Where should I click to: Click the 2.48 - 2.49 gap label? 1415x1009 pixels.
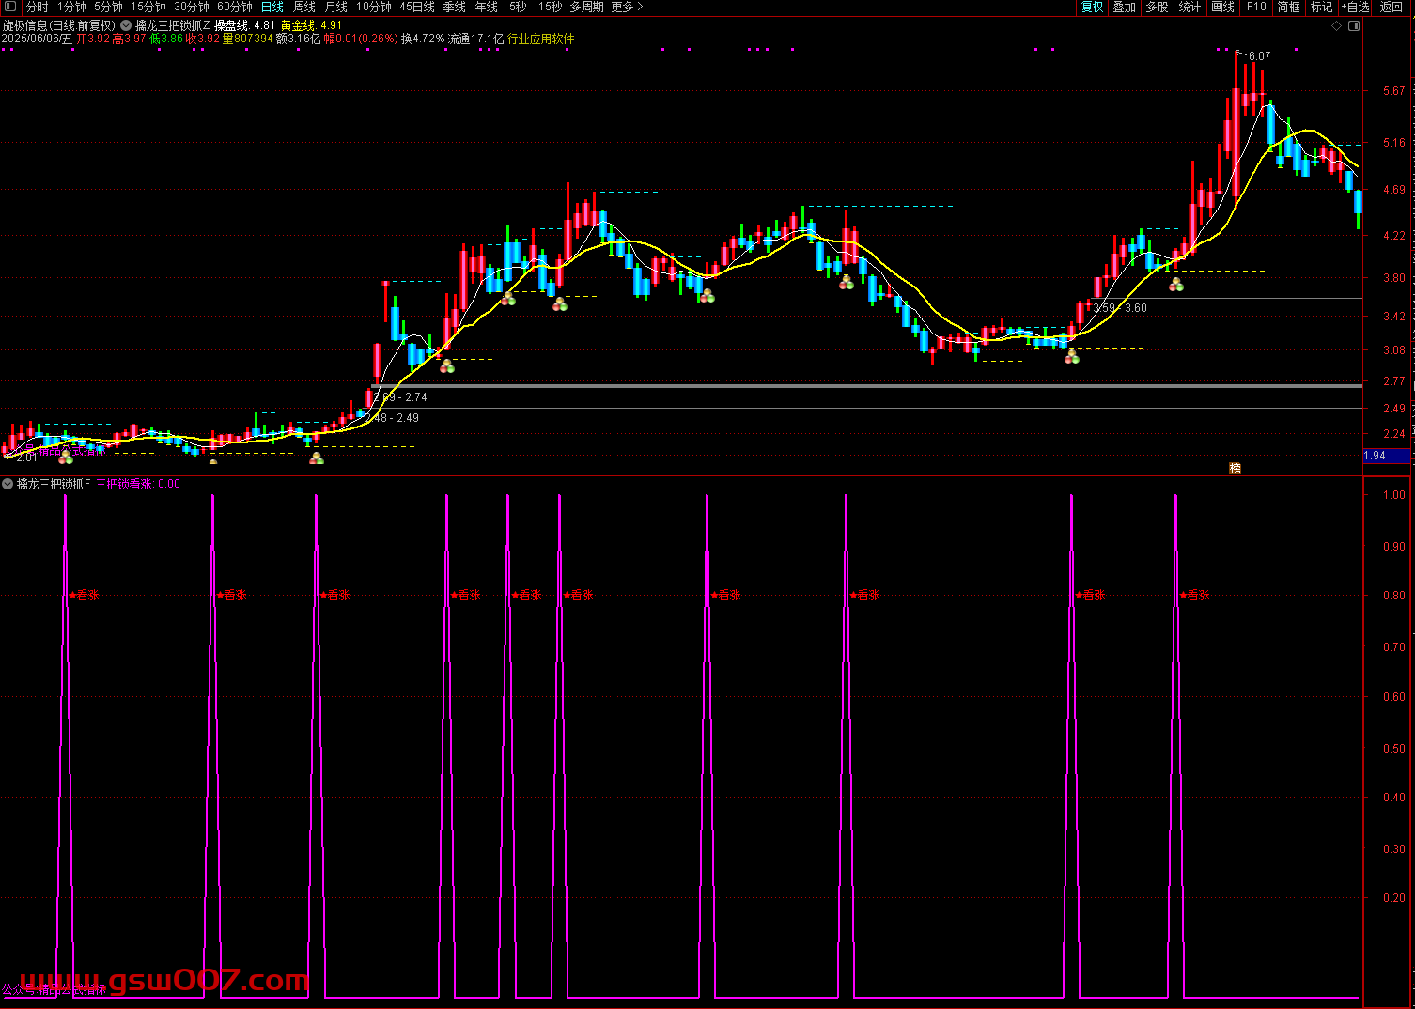pos(393,418)
